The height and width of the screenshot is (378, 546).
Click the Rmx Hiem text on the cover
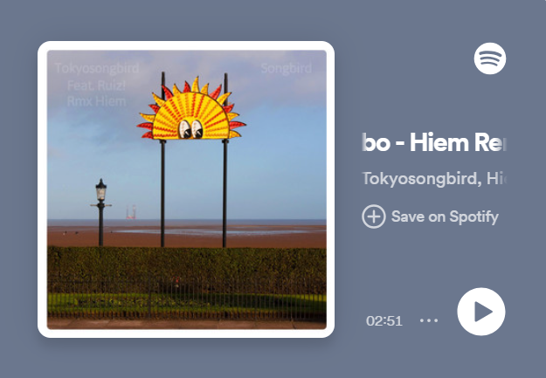tap(96, 101)
